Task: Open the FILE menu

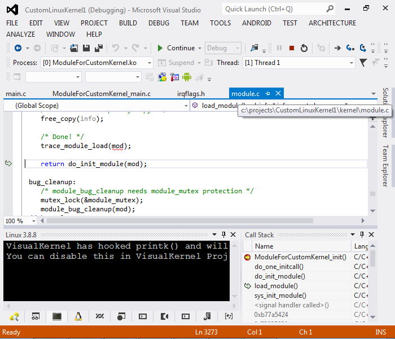Action: click(x=12, y=23)
